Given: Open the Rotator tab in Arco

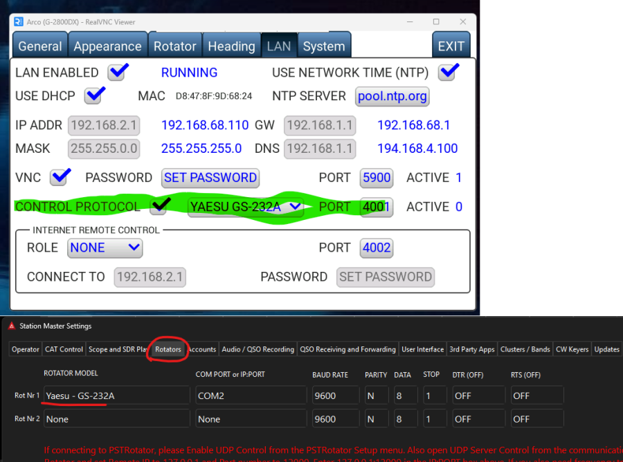Looking at the screenshot, I should 175,46.
